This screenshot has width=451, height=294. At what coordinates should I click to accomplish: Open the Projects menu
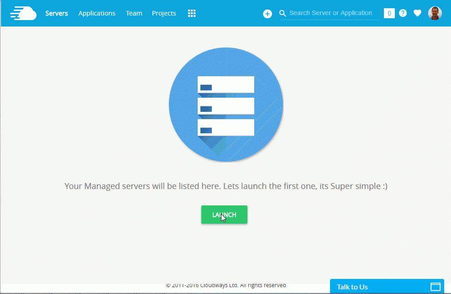pyautogui.click(x=164, y=13)
